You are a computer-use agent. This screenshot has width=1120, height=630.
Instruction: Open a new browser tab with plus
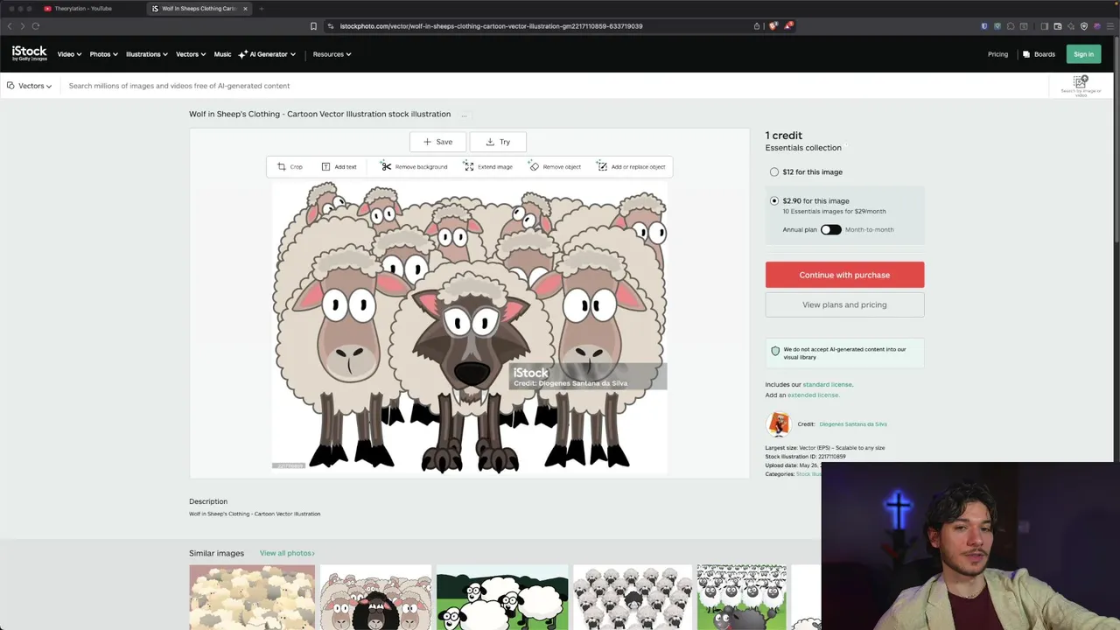(x=261, y=9)
